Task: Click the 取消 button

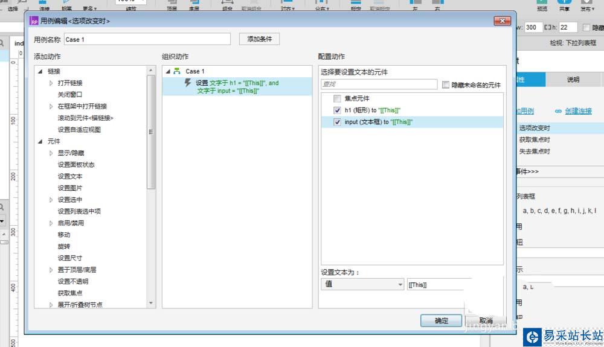Action: pos(486,320)
